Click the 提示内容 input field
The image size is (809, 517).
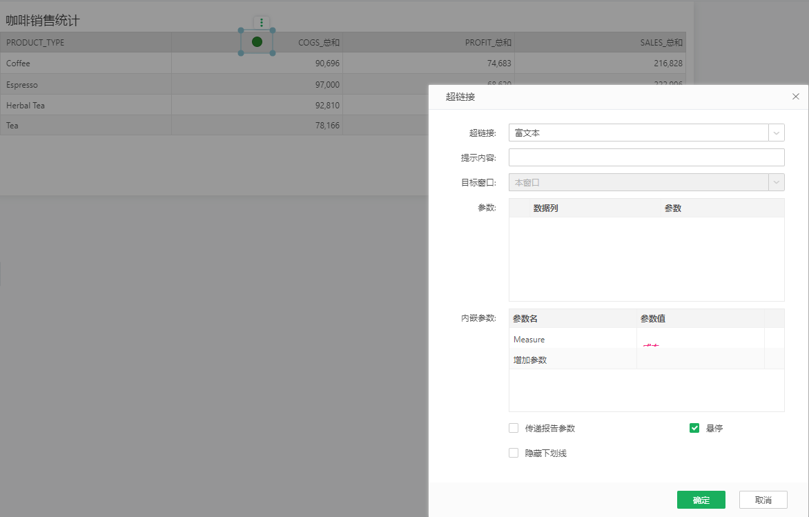click(647, 157)
